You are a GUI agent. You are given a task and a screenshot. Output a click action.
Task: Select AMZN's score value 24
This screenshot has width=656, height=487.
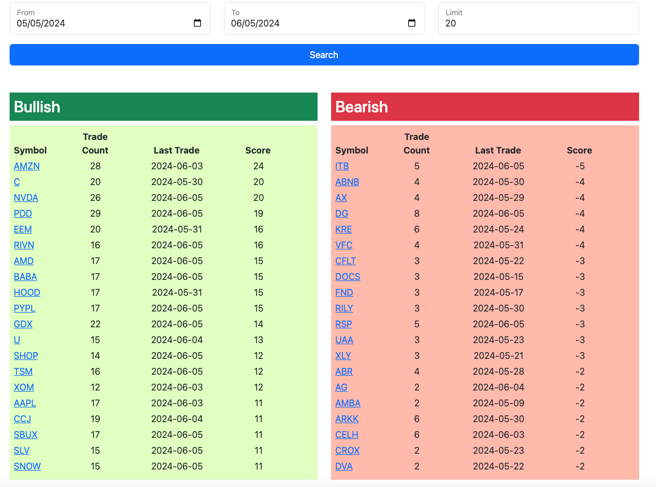tap(258, 166)
